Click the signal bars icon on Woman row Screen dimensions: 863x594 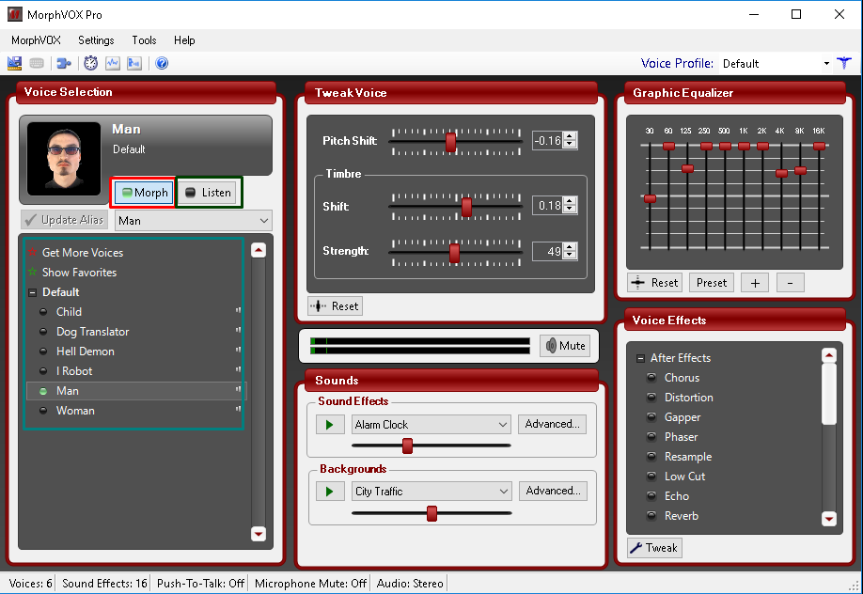click(238, 409)
